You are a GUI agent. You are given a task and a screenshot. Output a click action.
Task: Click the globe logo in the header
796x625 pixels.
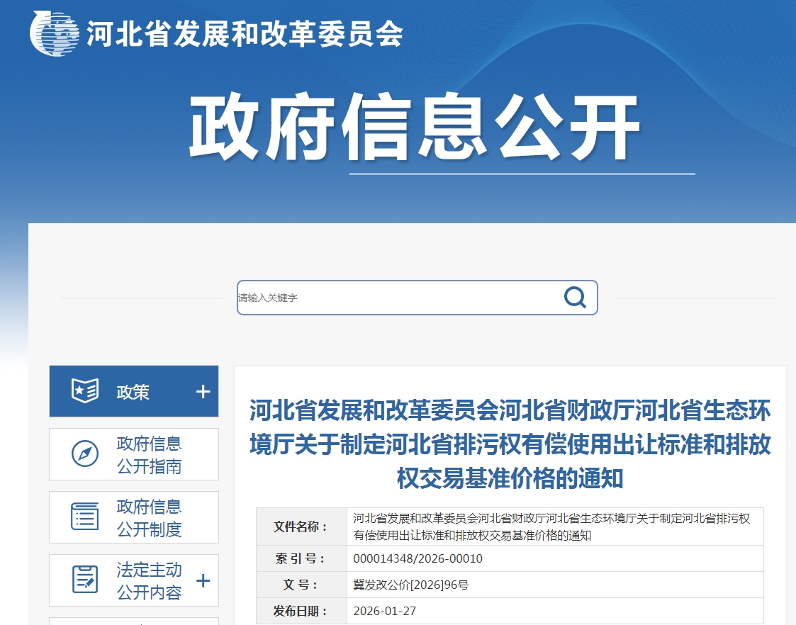coord(55,32)
